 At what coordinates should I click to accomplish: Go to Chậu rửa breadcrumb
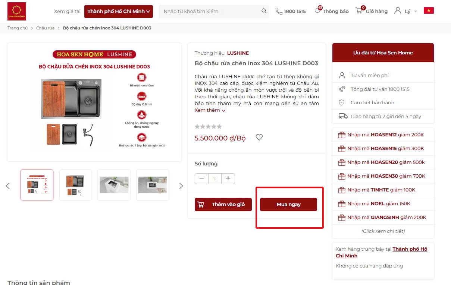(45, 28)
